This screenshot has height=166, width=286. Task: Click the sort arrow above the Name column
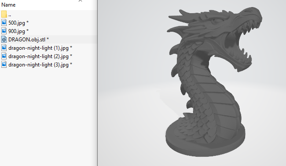pyautogui.click(x=80, y=1)
